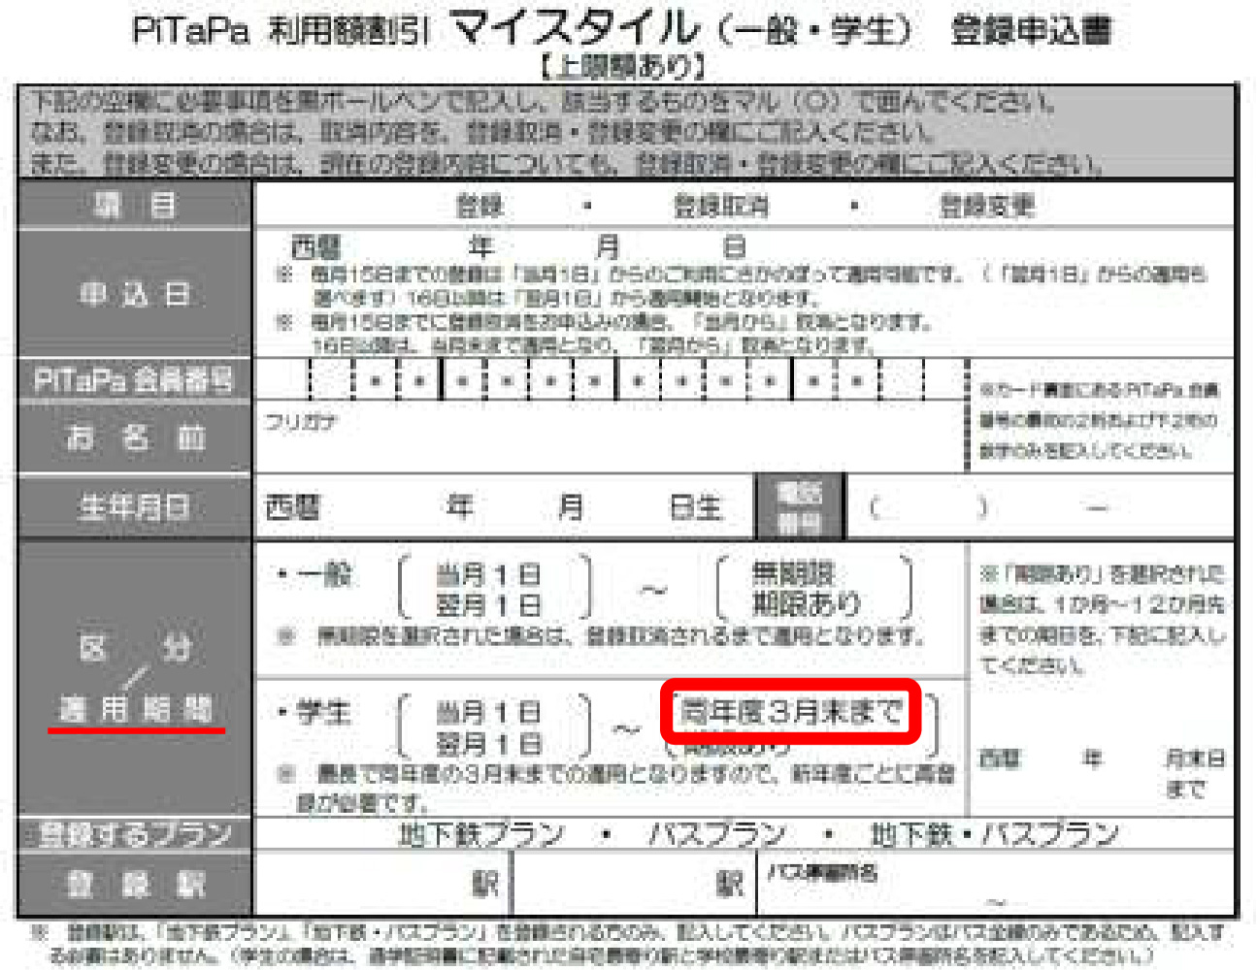The width and height of the screenshot is (1257, 970).
Task: Select the 登録 option in the top row
Action: click(480, 206)
